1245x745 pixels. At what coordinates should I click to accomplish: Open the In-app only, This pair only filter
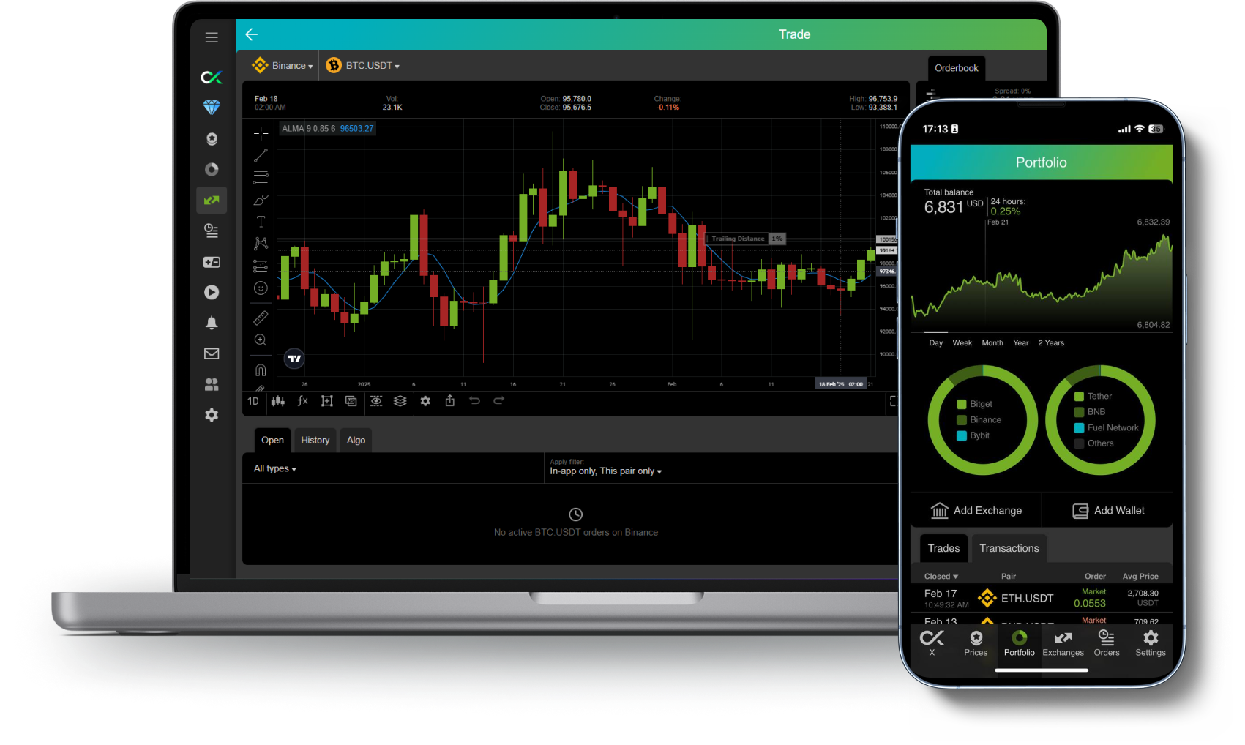[606, 471]
